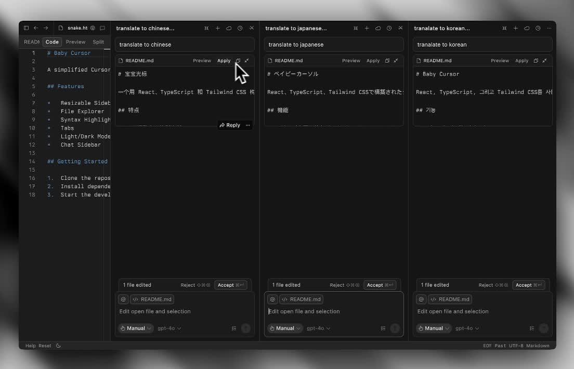This screenshot has height=369, width=574.
Task: Start a new chat in the japanese panel
Action: pyautogui.click(x=367, y=28)
